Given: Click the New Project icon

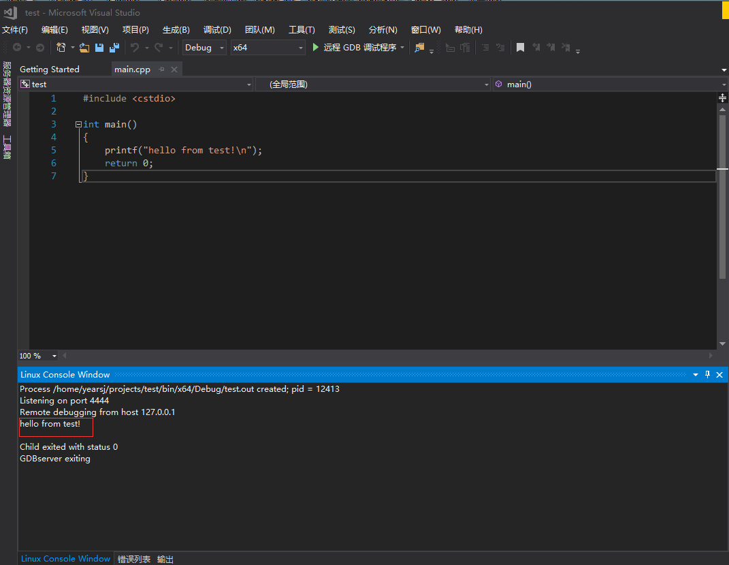Looking at the screenshot, I should (x=61, y=48).
